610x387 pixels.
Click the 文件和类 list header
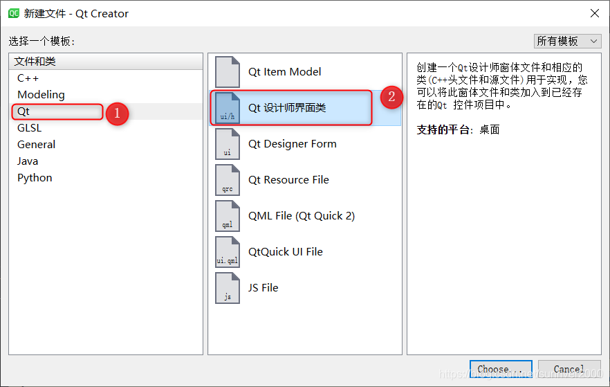[106, 62]
